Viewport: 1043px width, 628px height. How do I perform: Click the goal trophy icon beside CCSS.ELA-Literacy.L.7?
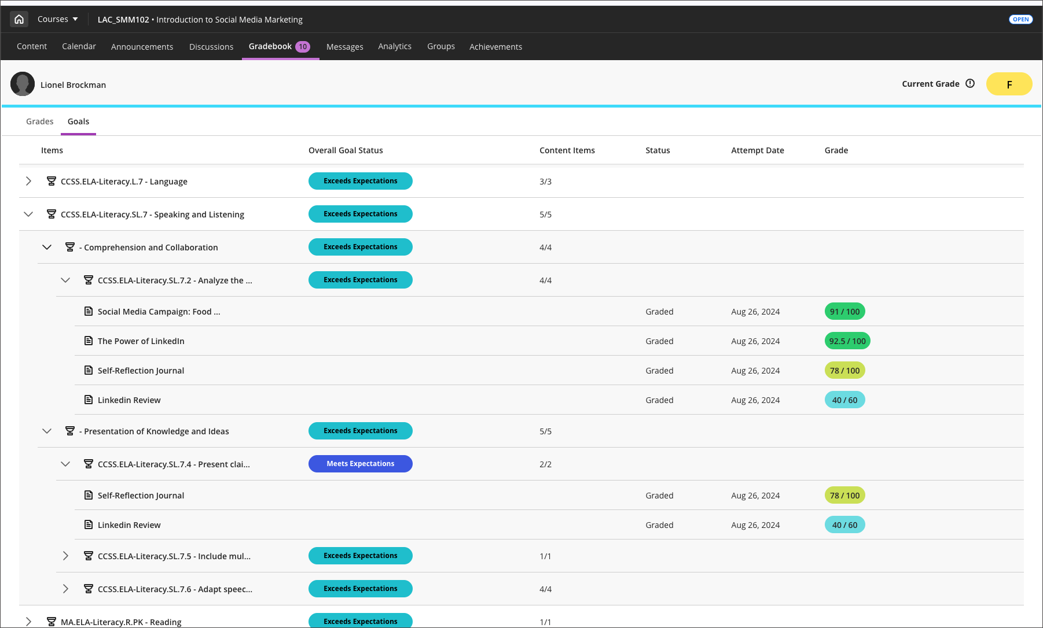click(x=52, y=181)
